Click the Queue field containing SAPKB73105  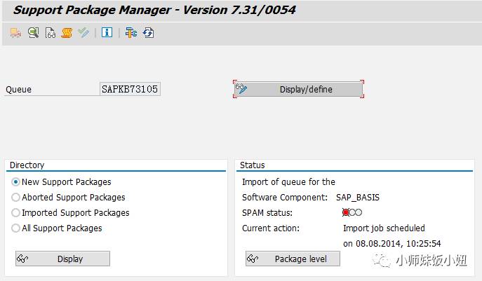130,89
